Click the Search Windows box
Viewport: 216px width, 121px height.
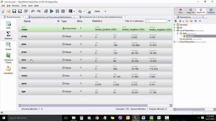pos(34,118)
